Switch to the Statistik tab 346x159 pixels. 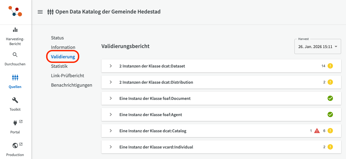tap(59, 66)
